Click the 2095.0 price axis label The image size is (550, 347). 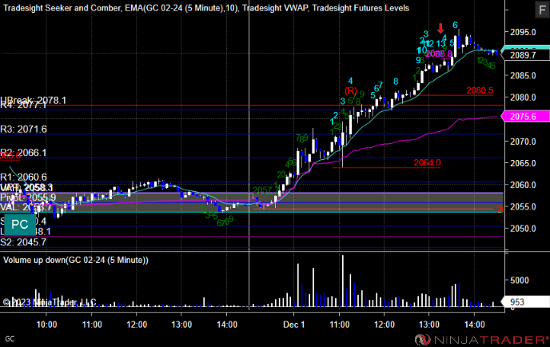523,32
